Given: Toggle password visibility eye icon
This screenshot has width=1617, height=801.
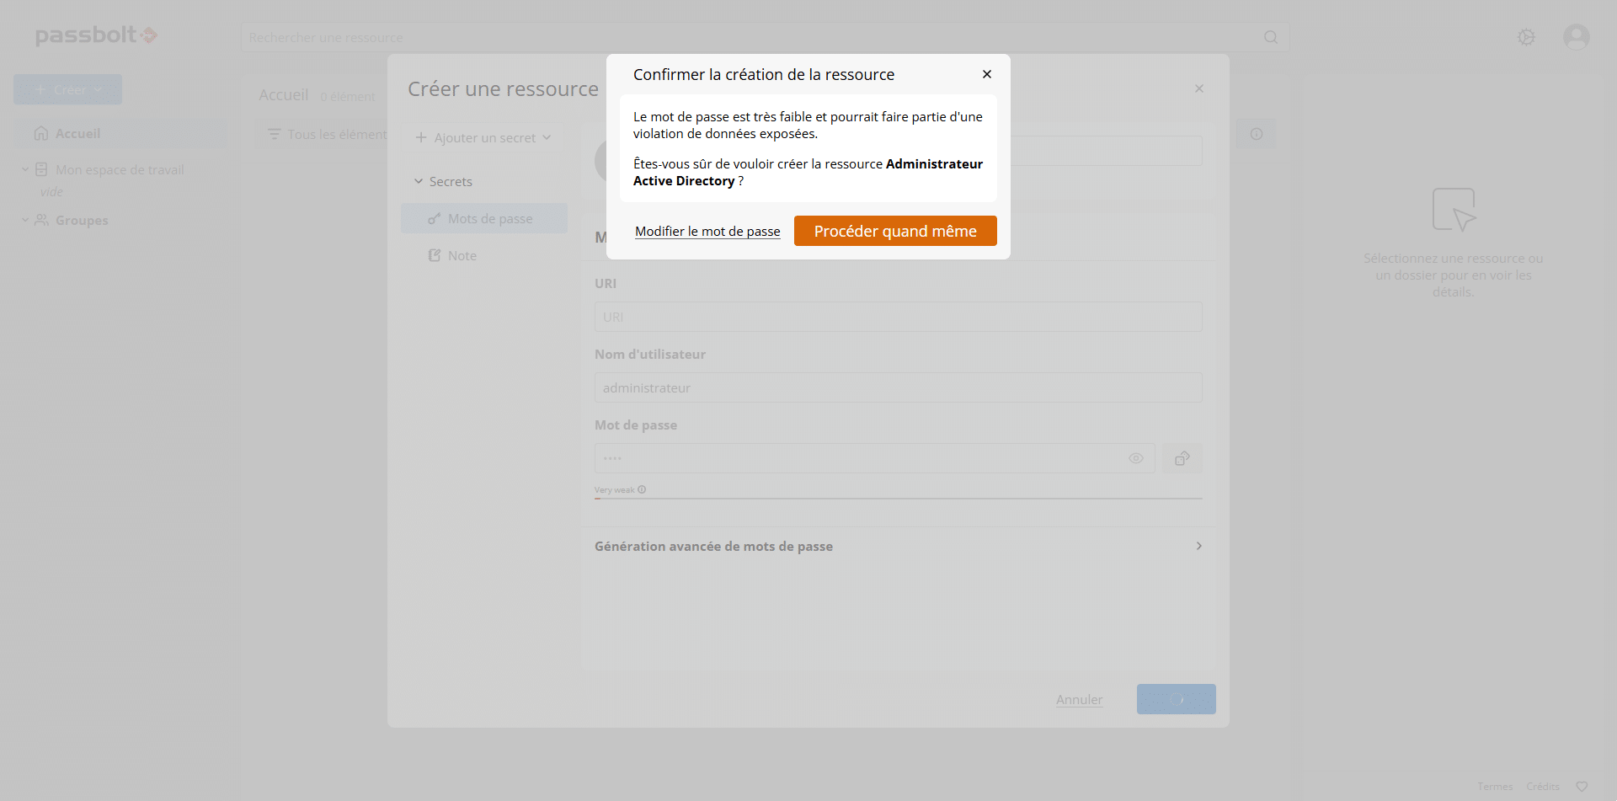Looking at the screenshot, I should point(1135,458).
